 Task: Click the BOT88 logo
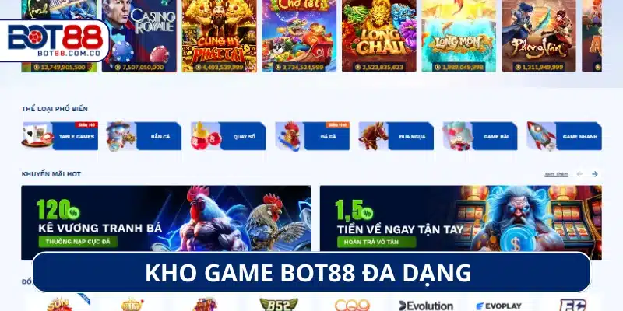tap(55, 40)
